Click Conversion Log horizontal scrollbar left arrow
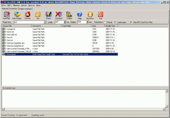 tap(3, 109)
